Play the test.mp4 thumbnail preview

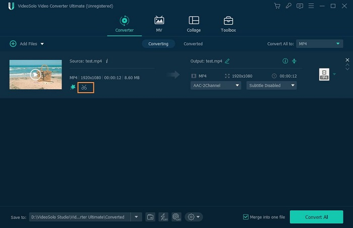click(x=35, y=74)
